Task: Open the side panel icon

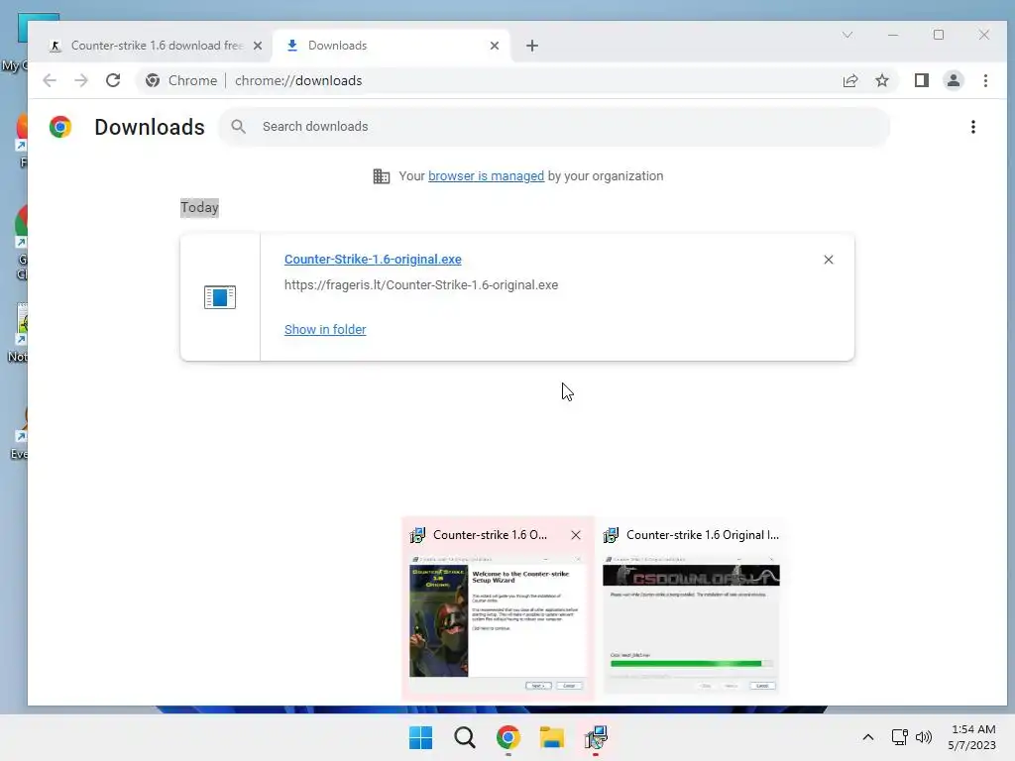Action: coord(922,80)
